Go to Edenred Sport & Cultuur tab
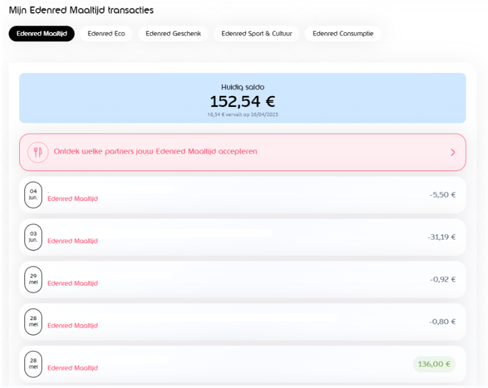This screenshot has width=488, height=388. tap(256, 34)
